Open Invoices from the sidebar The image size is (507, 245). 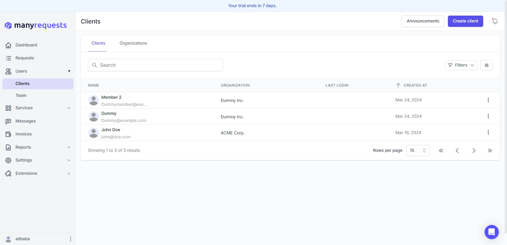click(24, 134)
